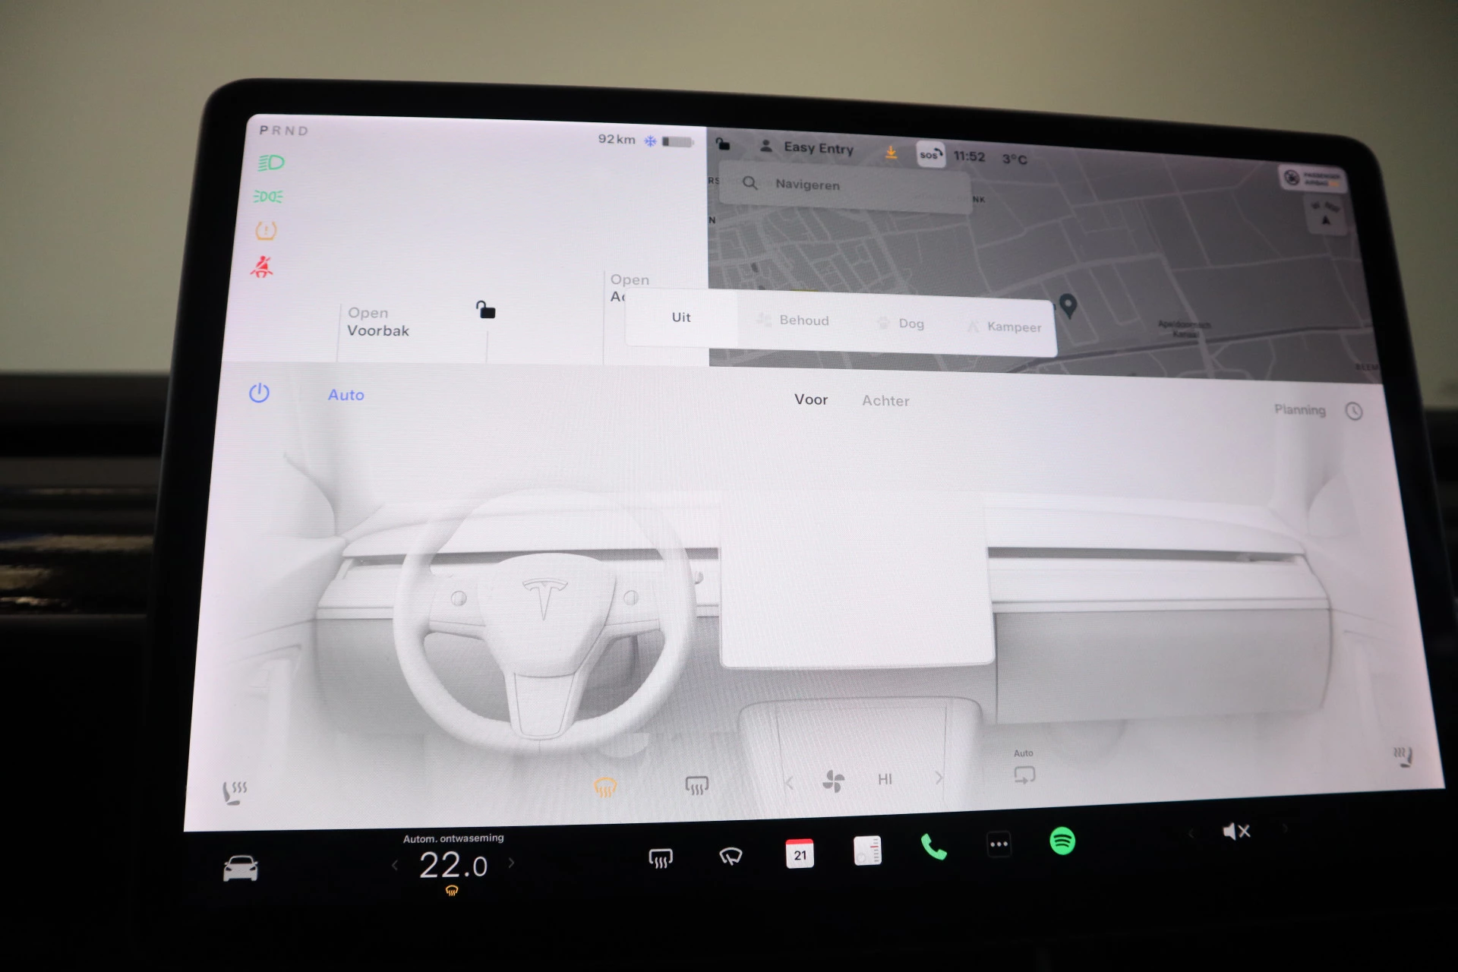Image resolution: width=1458 pixels, height=972 pixels.
Task: Tap the map compass orientation button
Action: [x=1326, y=215]
